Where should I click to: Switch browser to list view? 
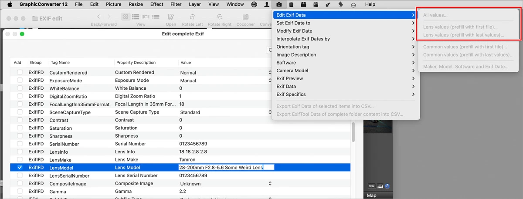[x=136, y=17]
